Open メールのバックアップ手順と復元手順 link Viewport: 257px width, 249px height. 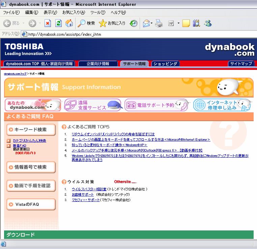(x=137, y=150)
